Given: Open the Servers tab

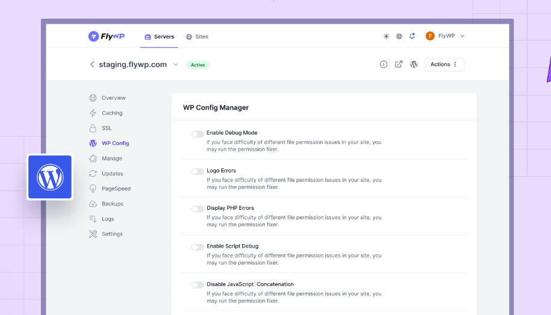Looking at the screenshot, I should pyautogui.click(x=159, y=37).
